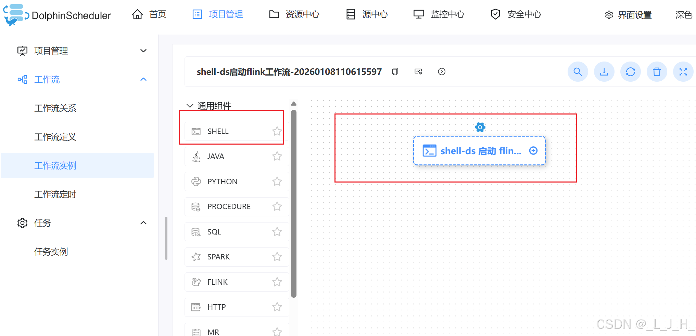Click the download workflow image button
The height and width of the screenshot is (336, 696).
pos(604,72)
